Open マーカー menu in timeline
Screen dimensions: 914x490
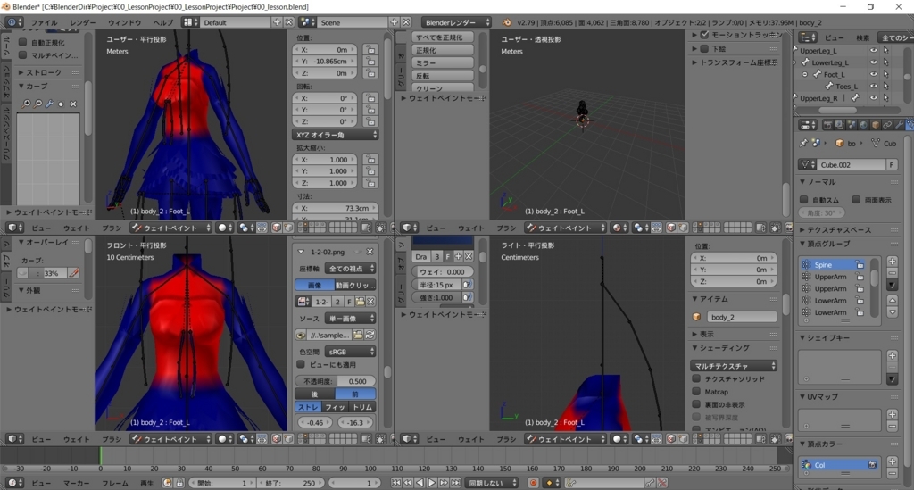coord(77,483)
